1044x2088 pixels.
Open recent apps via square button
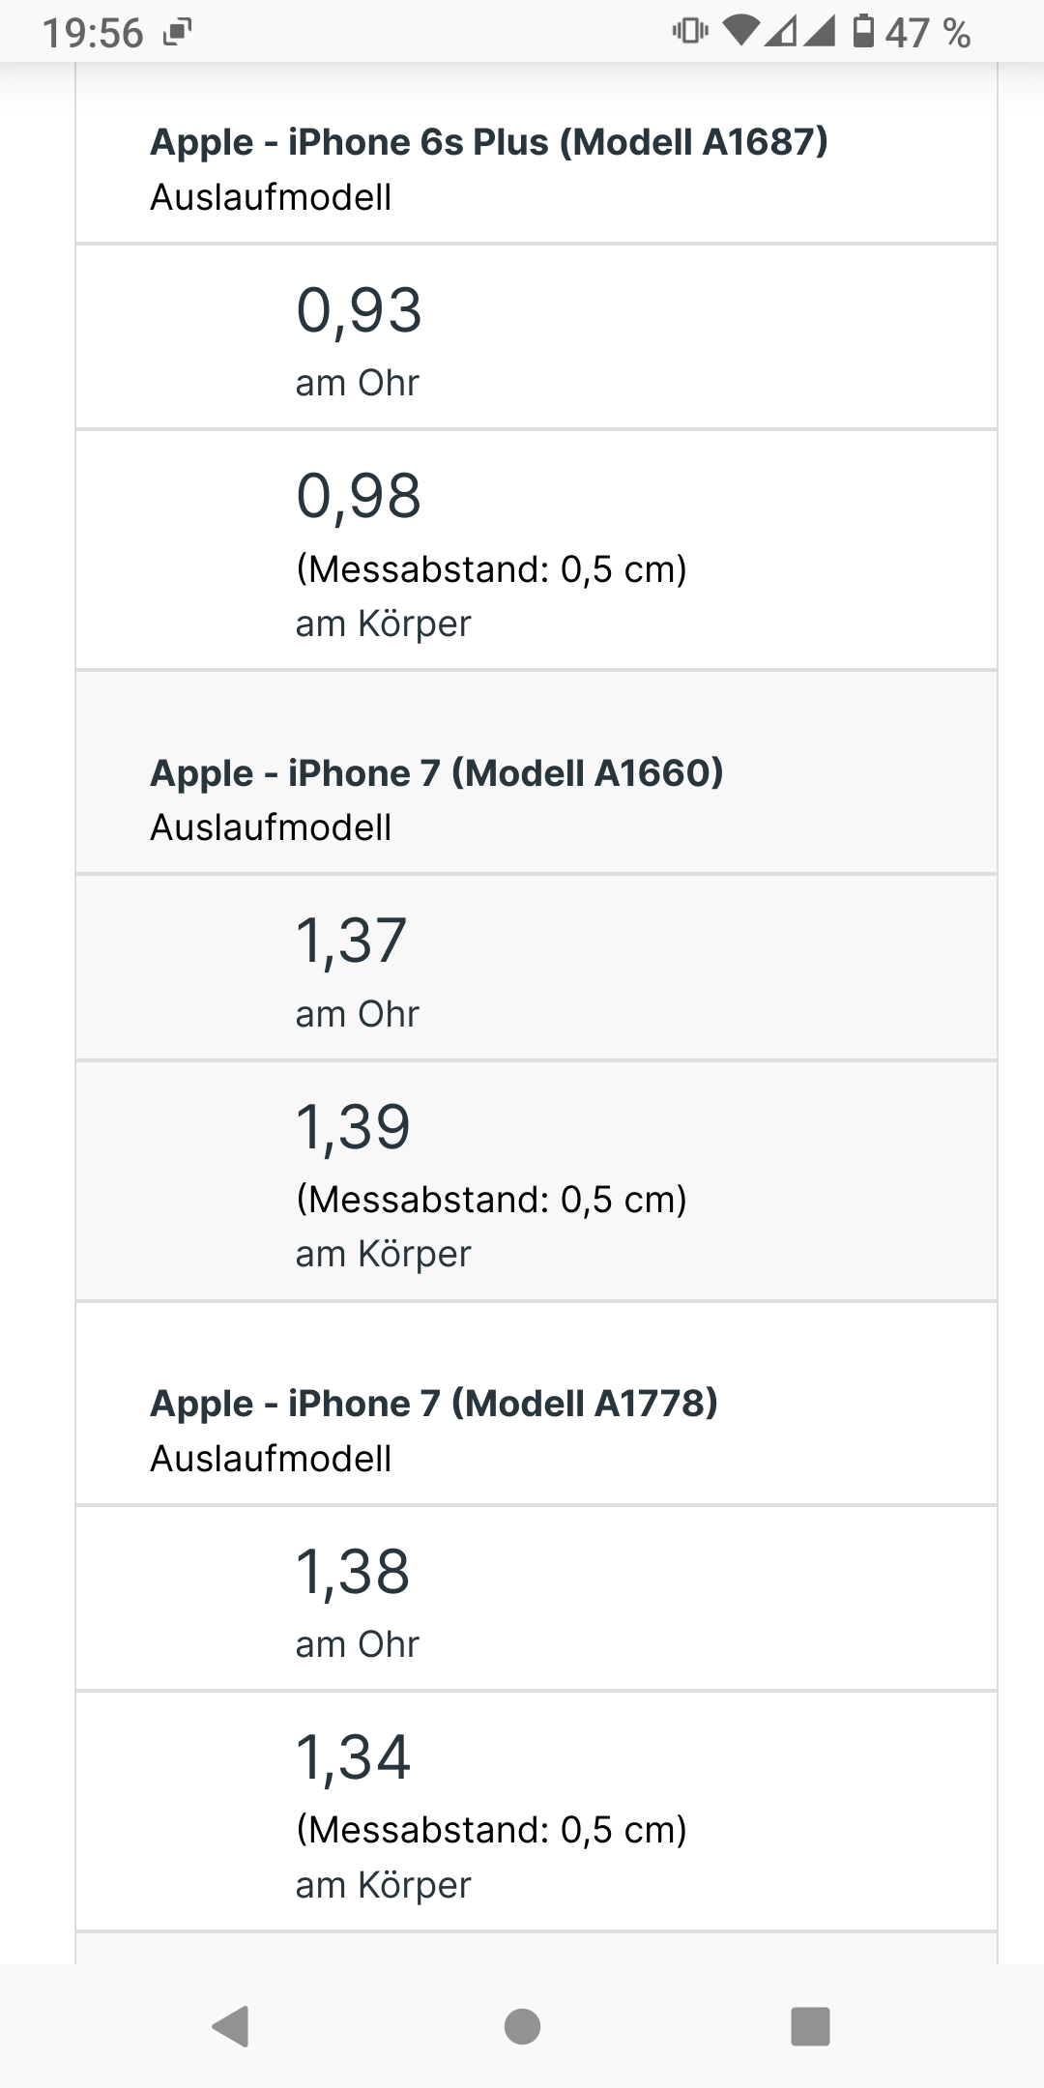[811, 2026]
